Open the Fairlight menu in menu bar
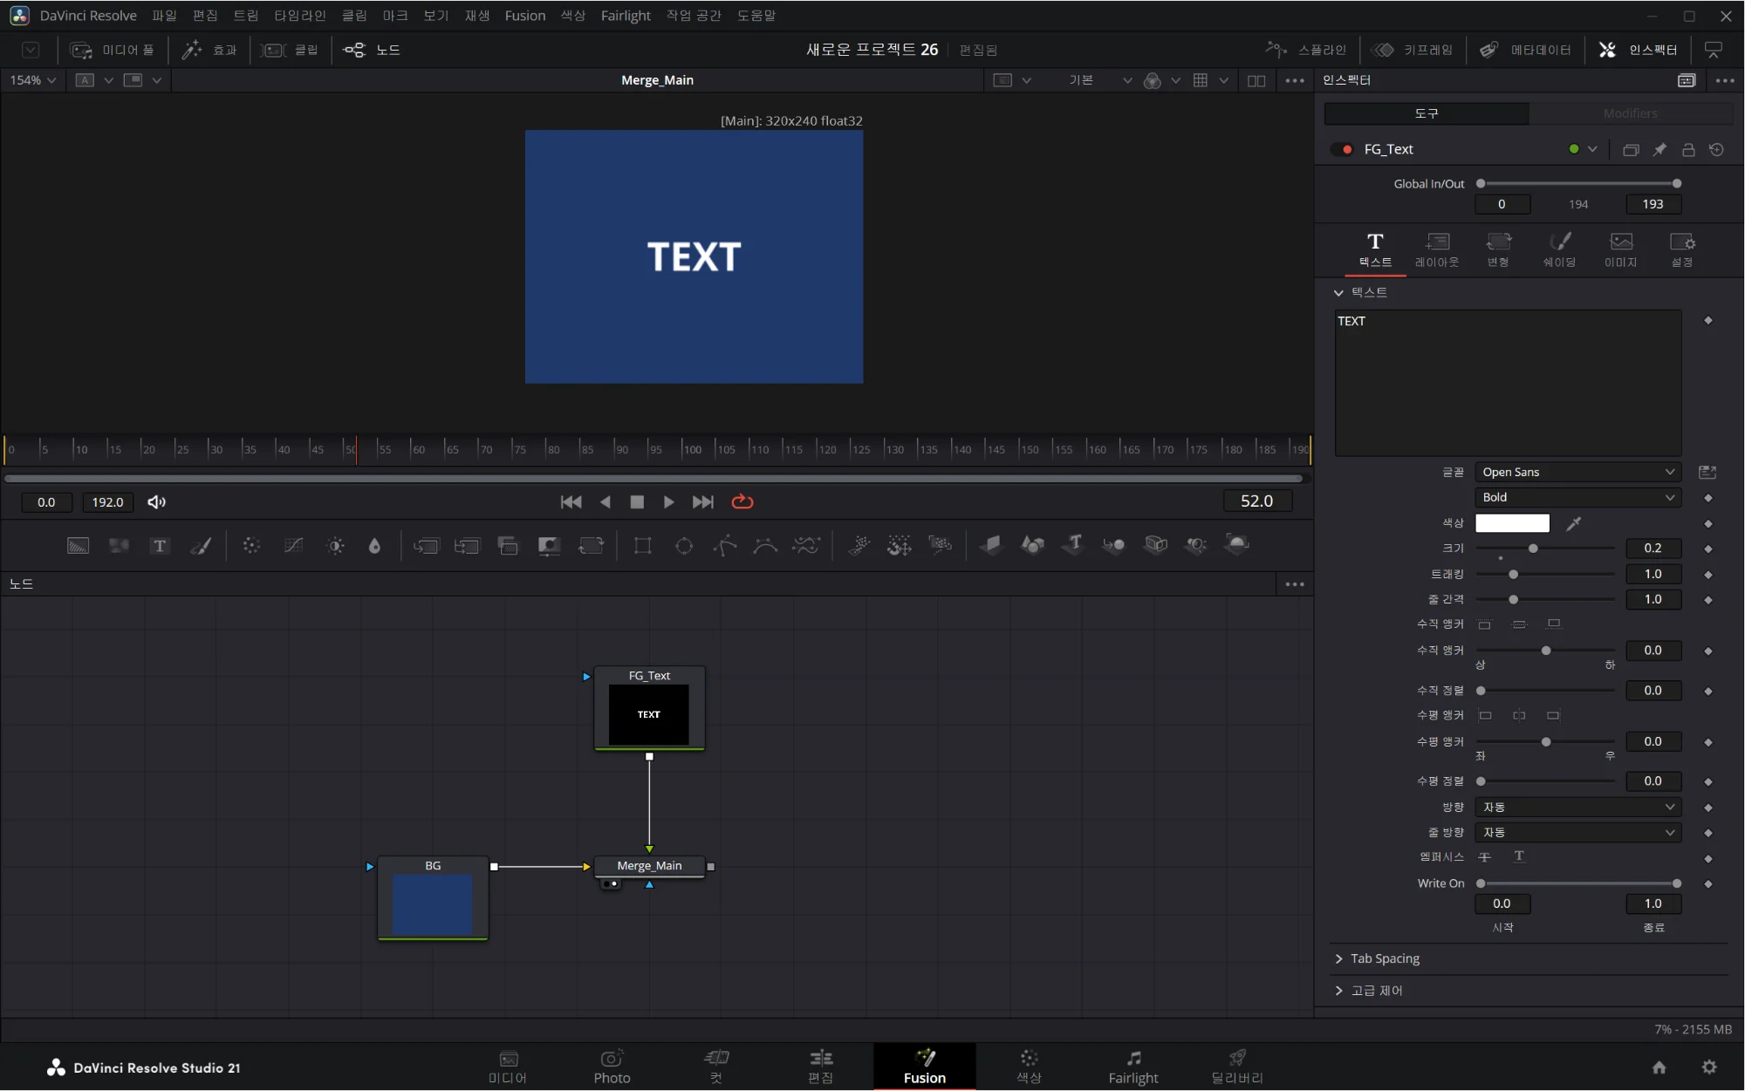 [x=626, y=16]
